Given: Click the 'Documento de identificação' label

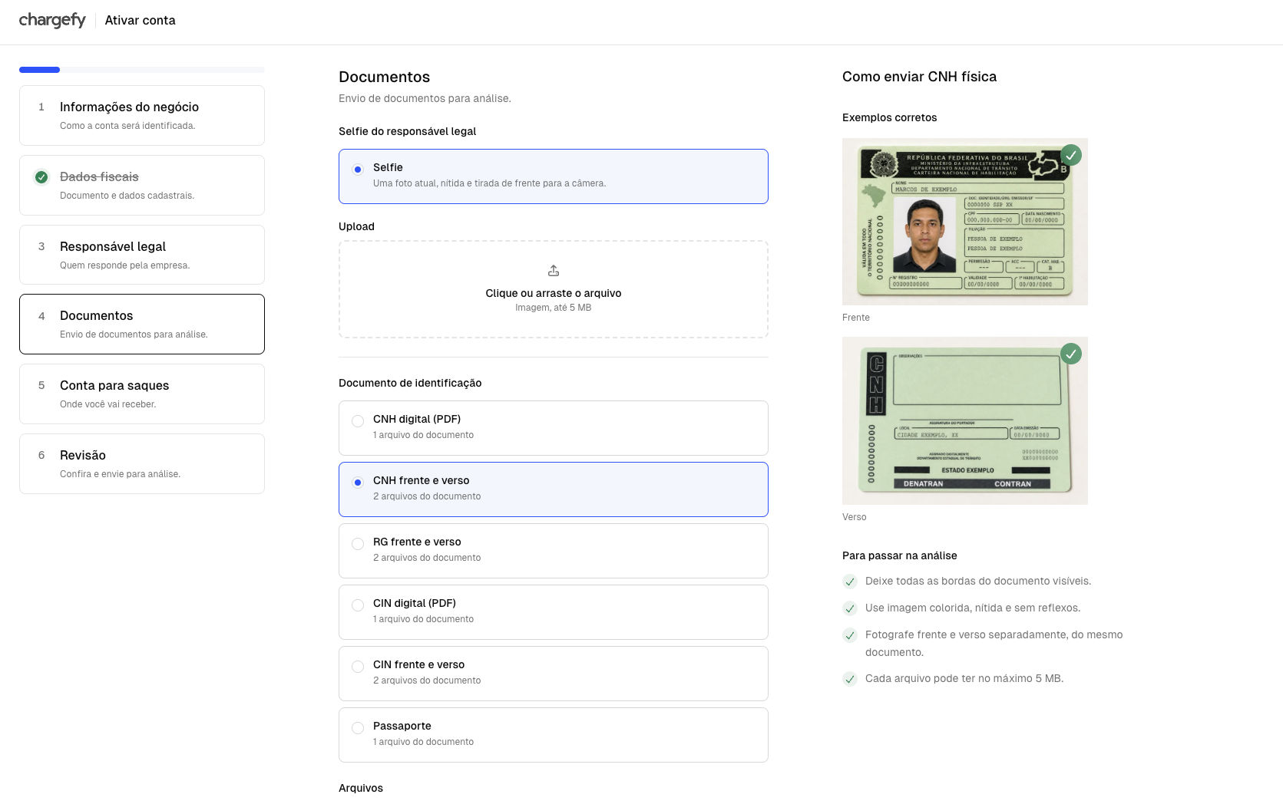Looking at the screenshot, I should pos(410,383).
